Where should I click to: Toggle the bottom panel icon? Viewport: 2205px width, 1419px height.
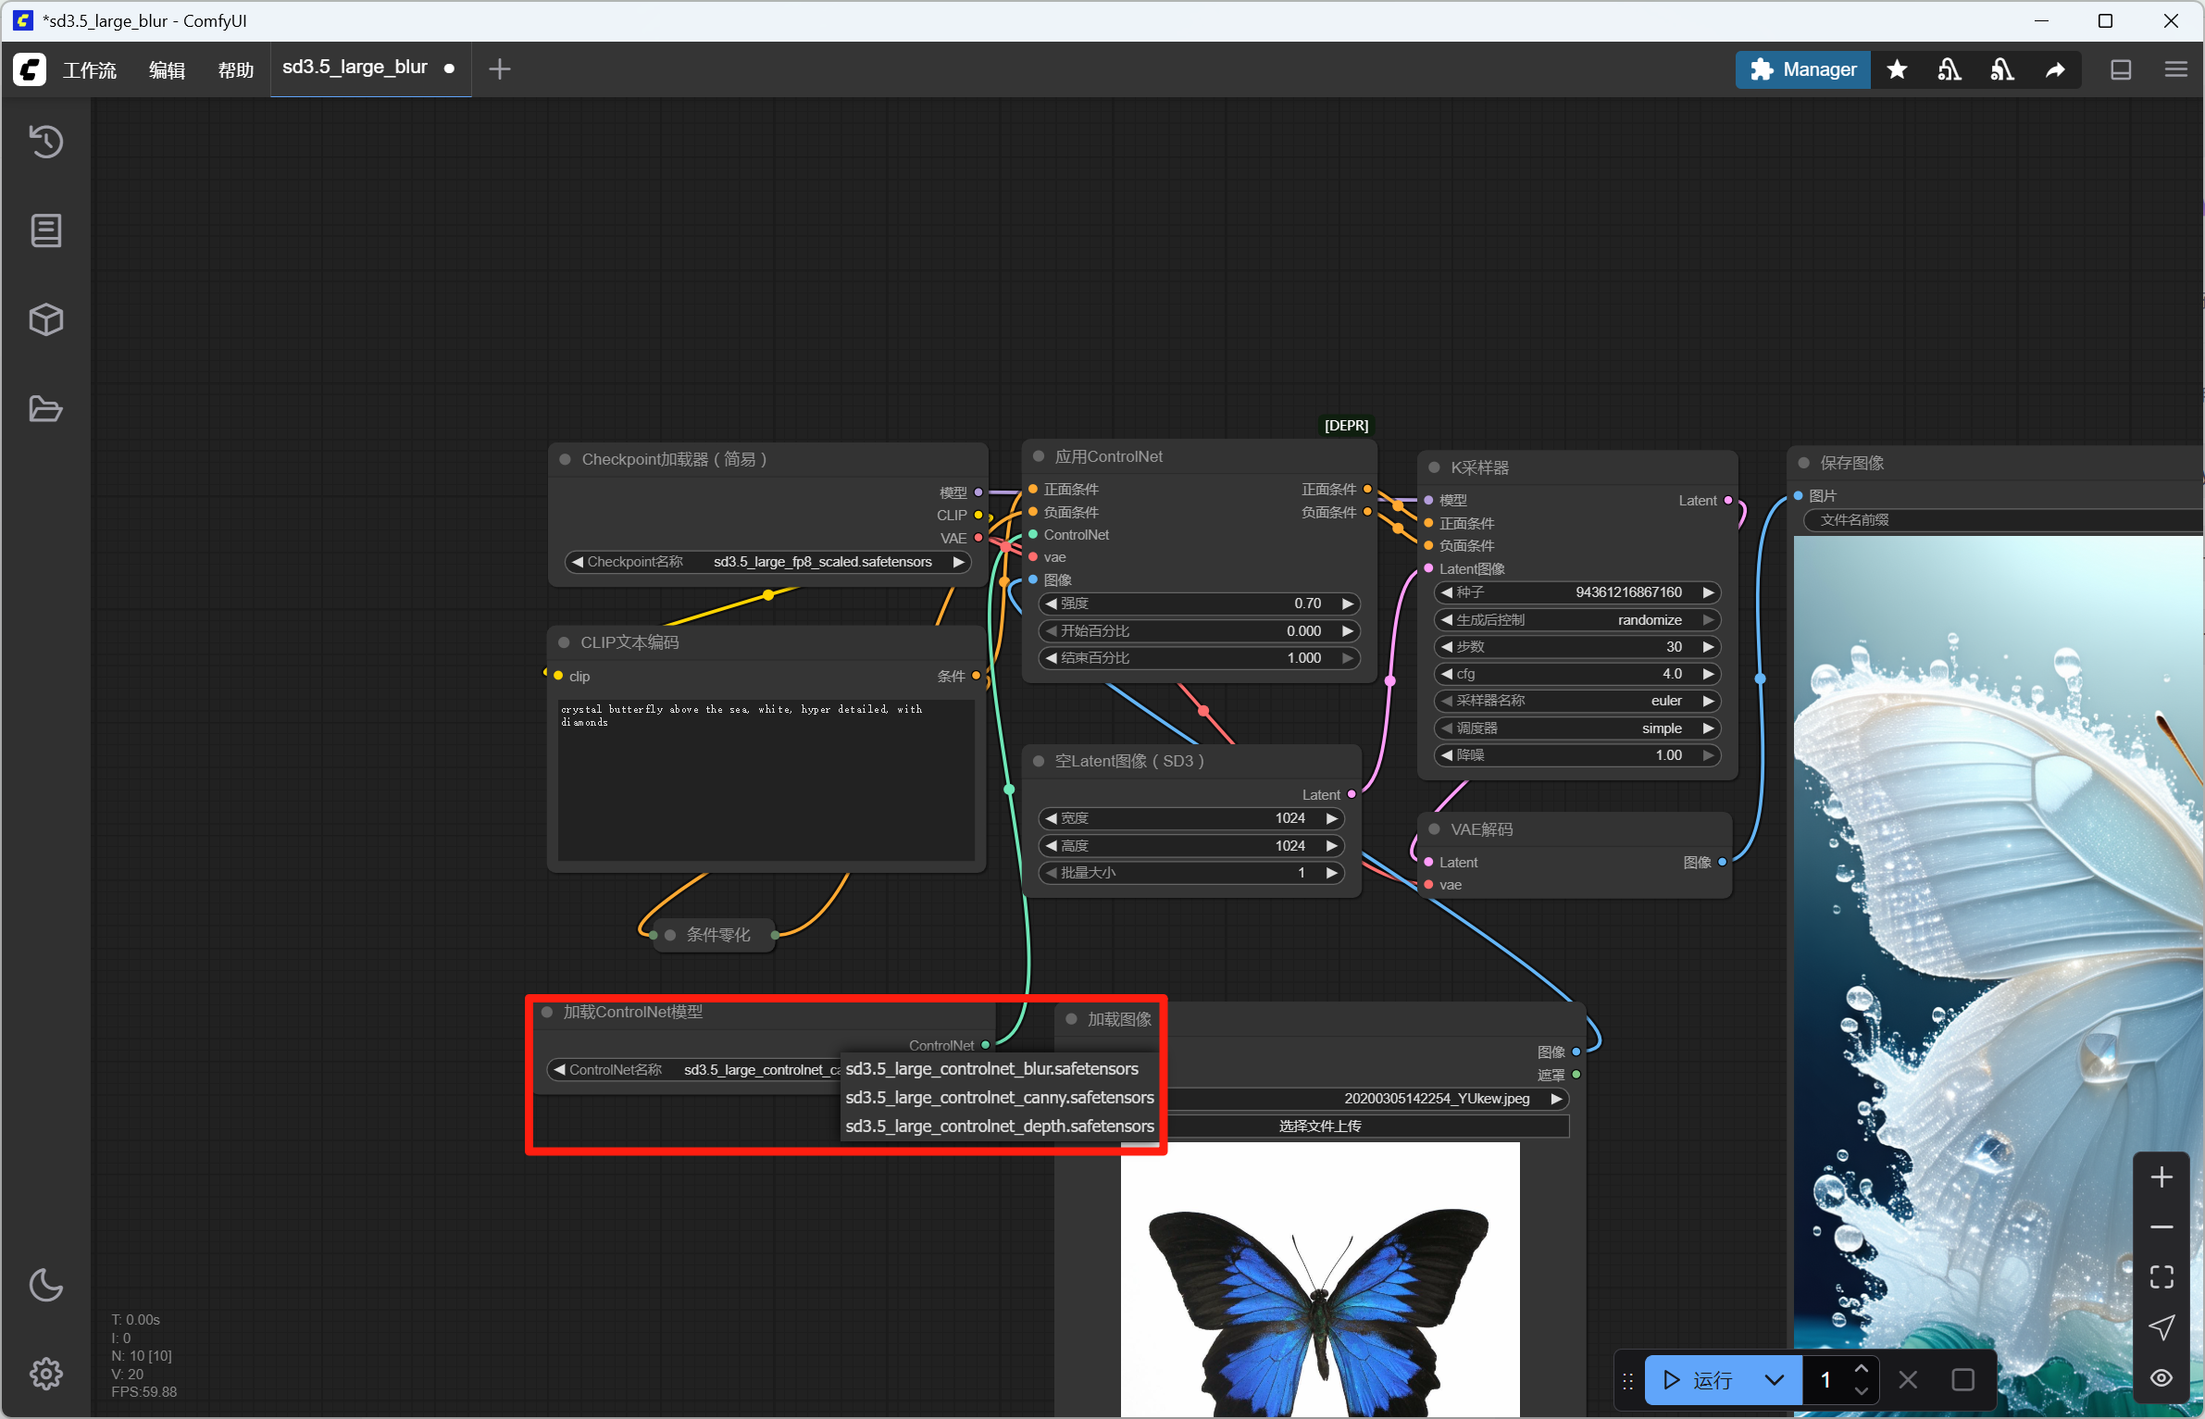point(2121,69)
